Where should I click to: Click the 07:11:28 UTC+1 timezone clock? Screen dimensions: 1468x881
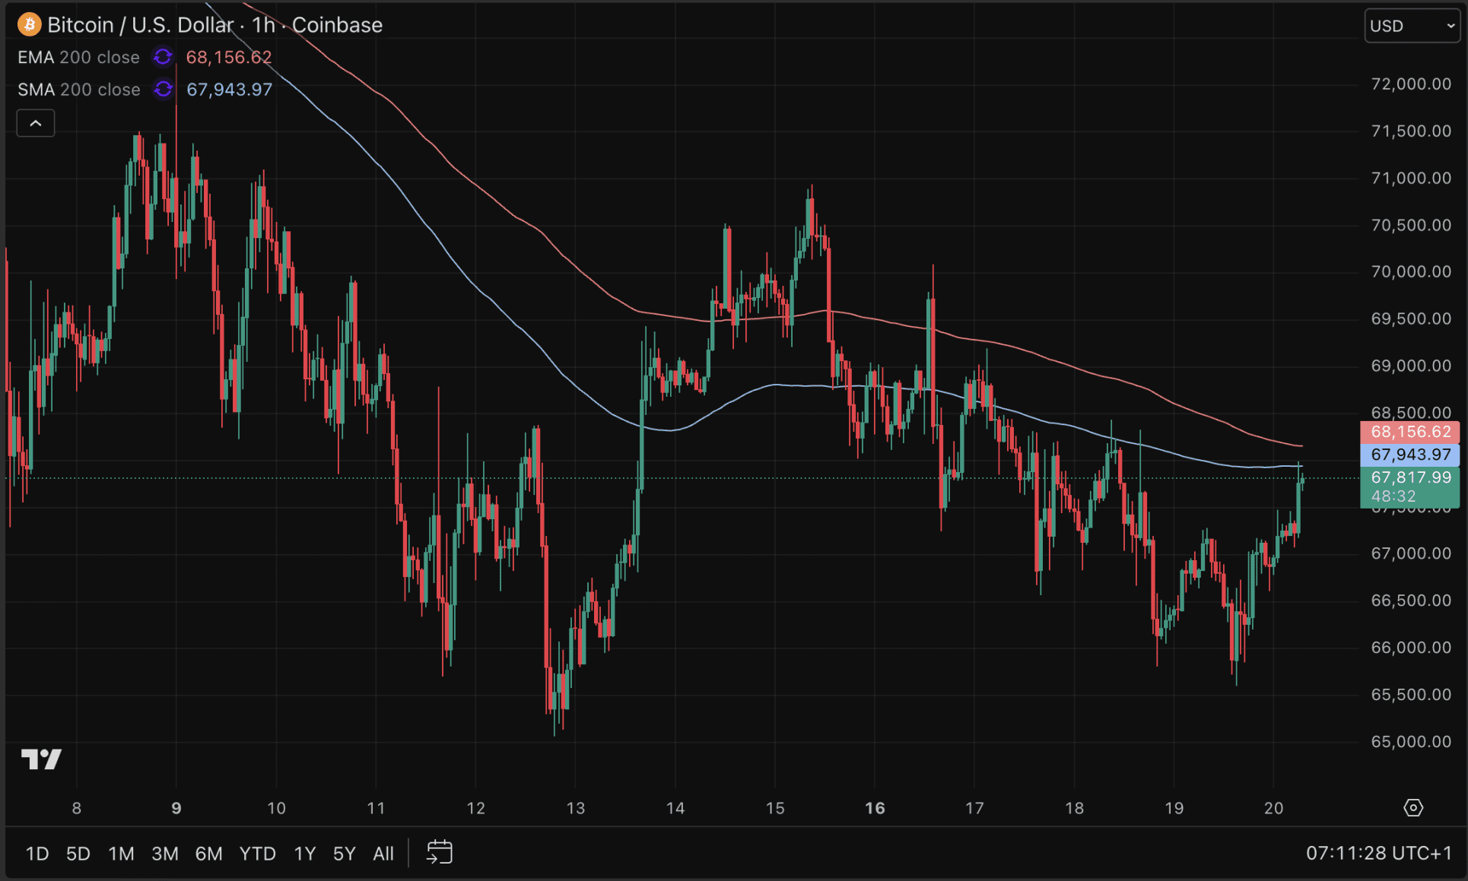click(1378, 853)
